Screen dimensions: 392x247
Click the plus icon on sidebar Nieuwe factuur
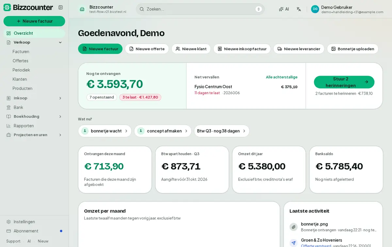tap(19, 21)
